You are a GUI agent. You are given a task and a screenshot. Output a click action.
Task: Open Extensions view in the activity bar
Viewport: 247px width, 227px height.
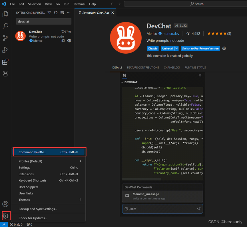point(5,62)
